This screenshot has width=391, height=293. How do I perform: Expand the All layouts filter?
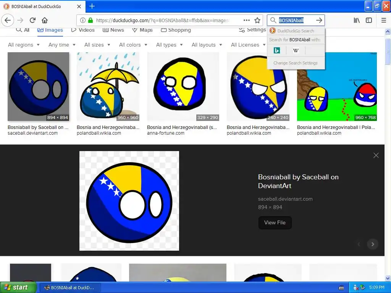tap(207, 45)
